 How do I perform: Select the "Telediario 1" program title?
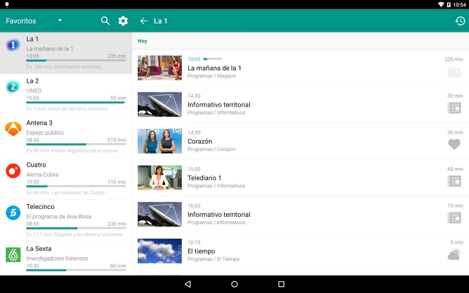(204, 178)
